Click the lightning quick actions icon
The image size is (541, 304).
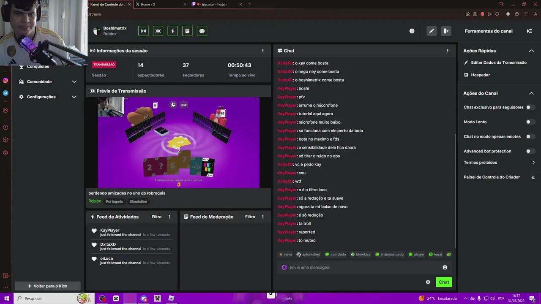click(x=172, y=30)
